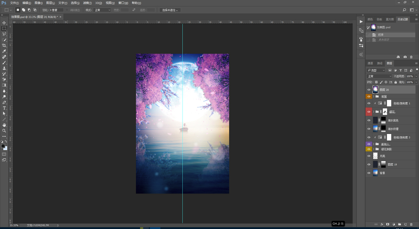
Task: Click Delete layer trash icon
Action: 411,224
